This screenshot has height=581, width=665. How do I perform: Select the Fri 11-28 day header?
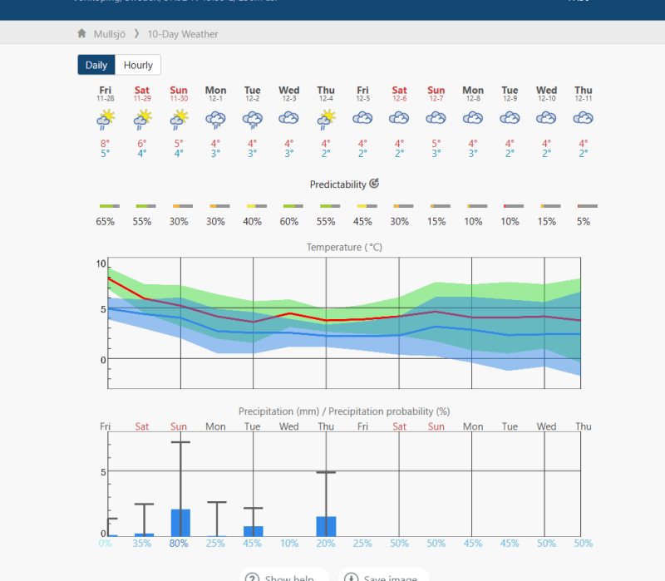[x=106, y=93]
